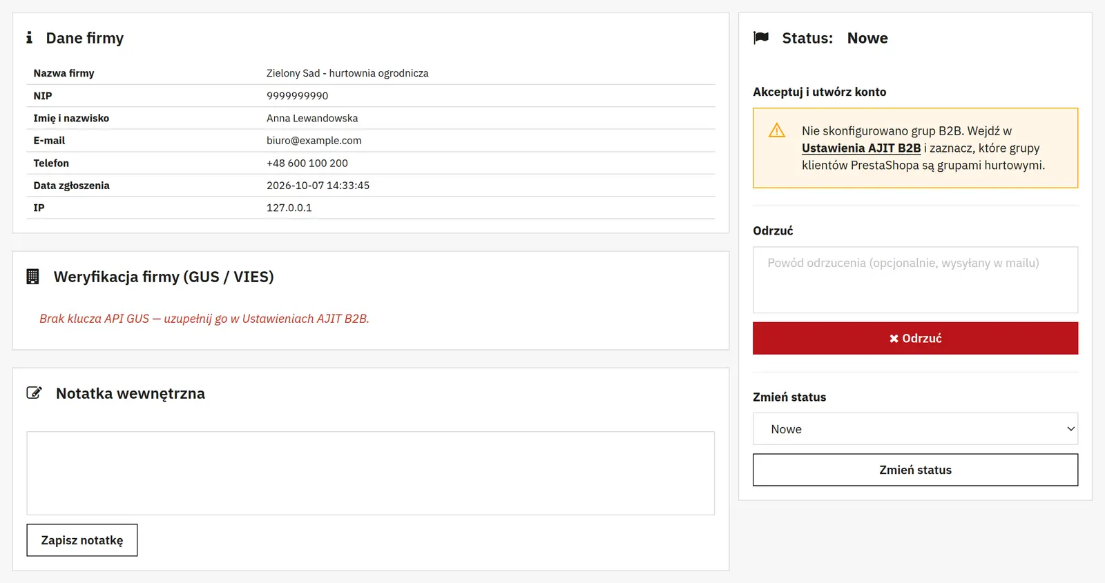Screen dimensions: 1105x583
Task: Click the warning triangle icon in the alert
Action: 777,130
